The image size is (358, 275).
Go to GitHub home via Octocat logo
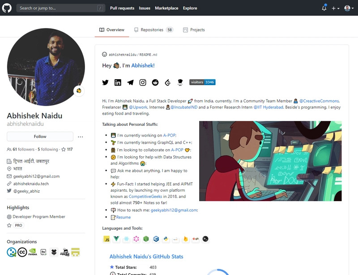point(7,8)
